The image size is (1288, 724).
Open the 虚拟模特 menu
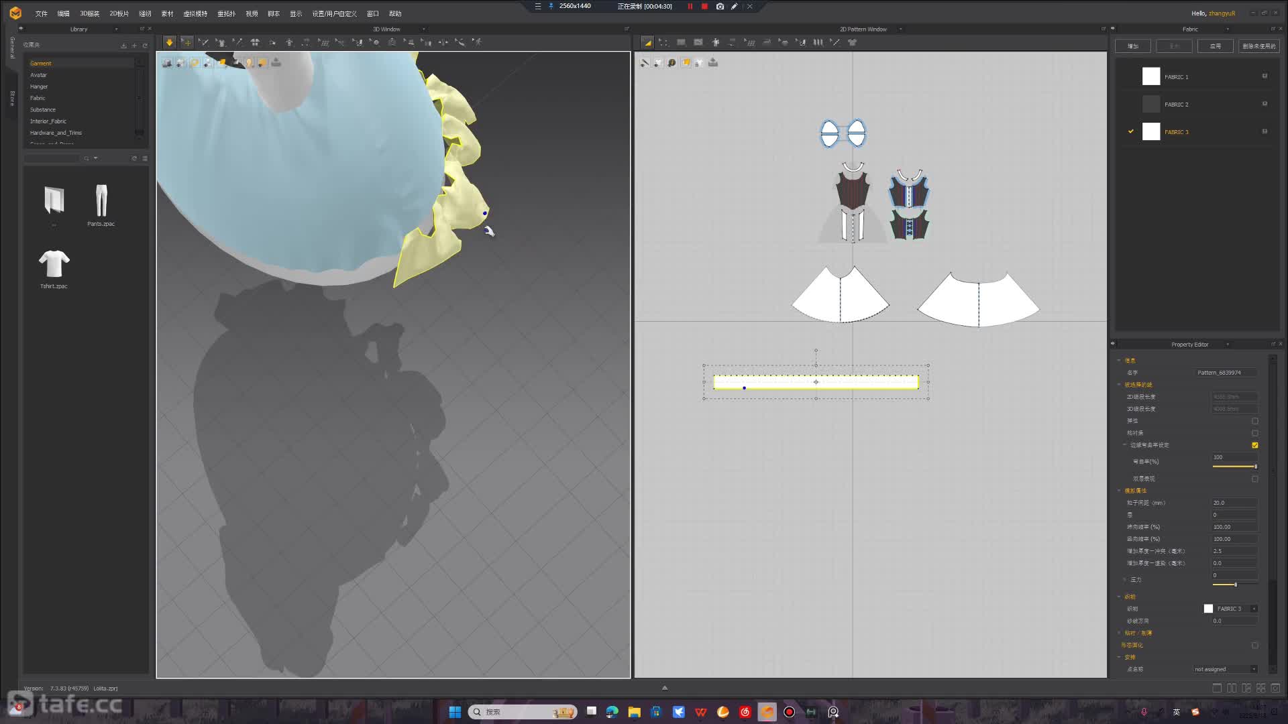point(195,13)
